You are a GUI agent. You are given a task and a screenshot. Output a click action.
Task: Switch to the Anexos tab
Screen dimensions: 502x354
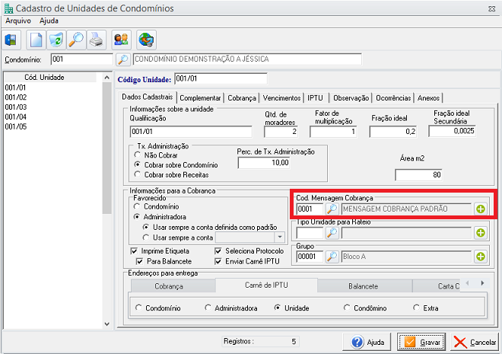[428, 98]
